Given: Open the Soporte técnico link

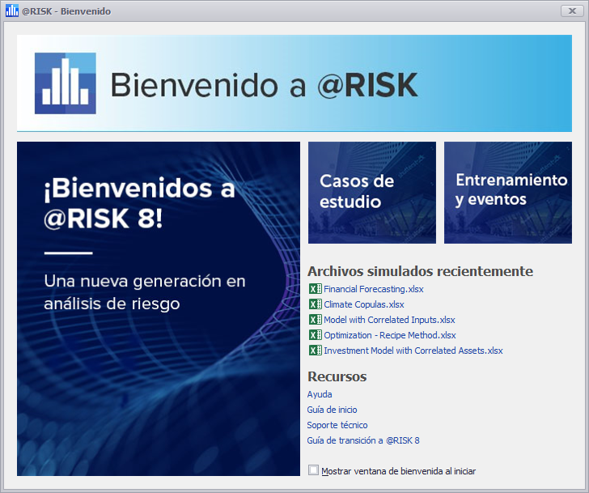Looking at the screenshot, I should click(x=337, y=425).
